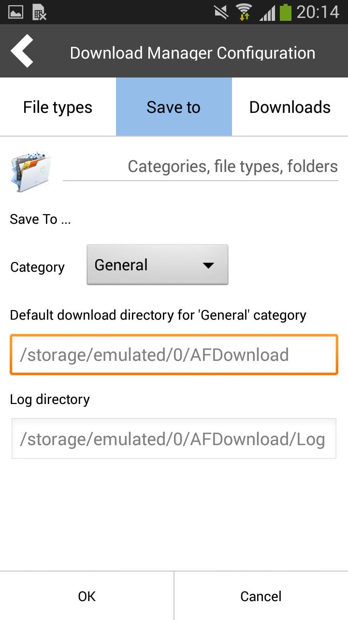Focus the default download directory field
348x620 pixels.
tap(174, 355)
